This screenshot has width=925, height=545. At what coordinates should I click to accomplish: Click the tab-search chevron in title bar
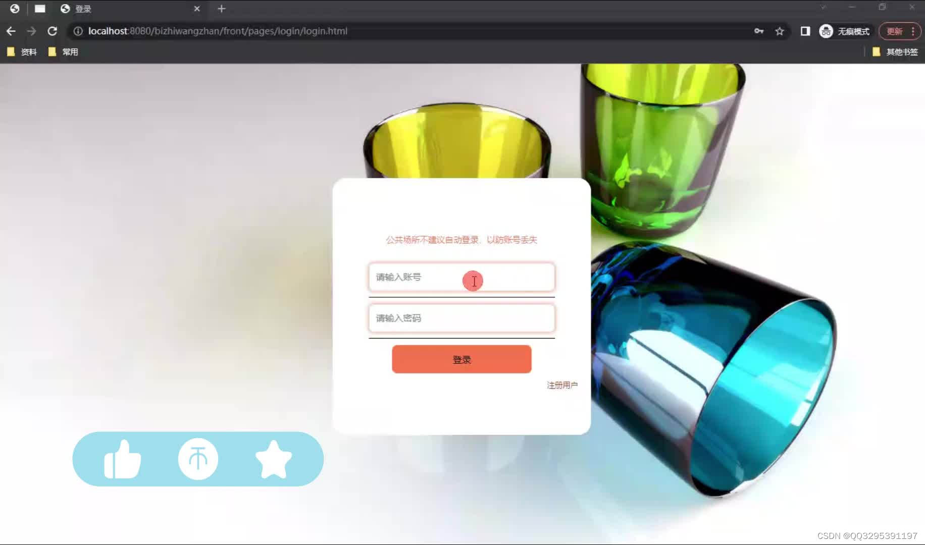[x=823, y=7]
